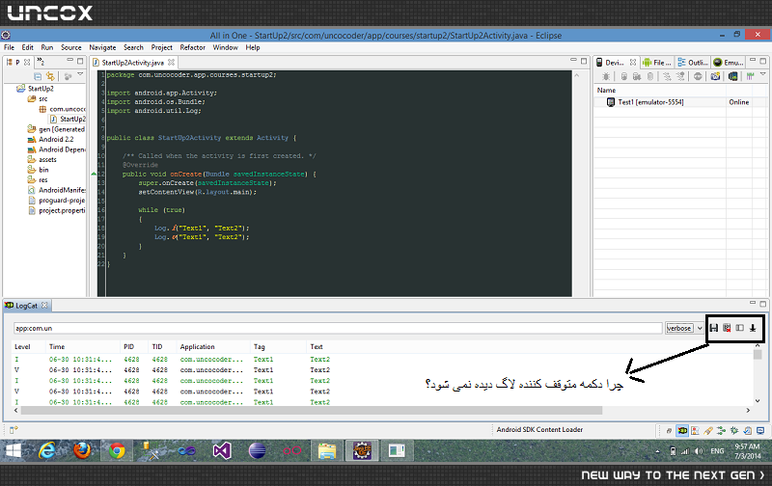This screenshot has width=772, height=486.
Task: Clear the LogCat log
Action: tap(727, 328)
